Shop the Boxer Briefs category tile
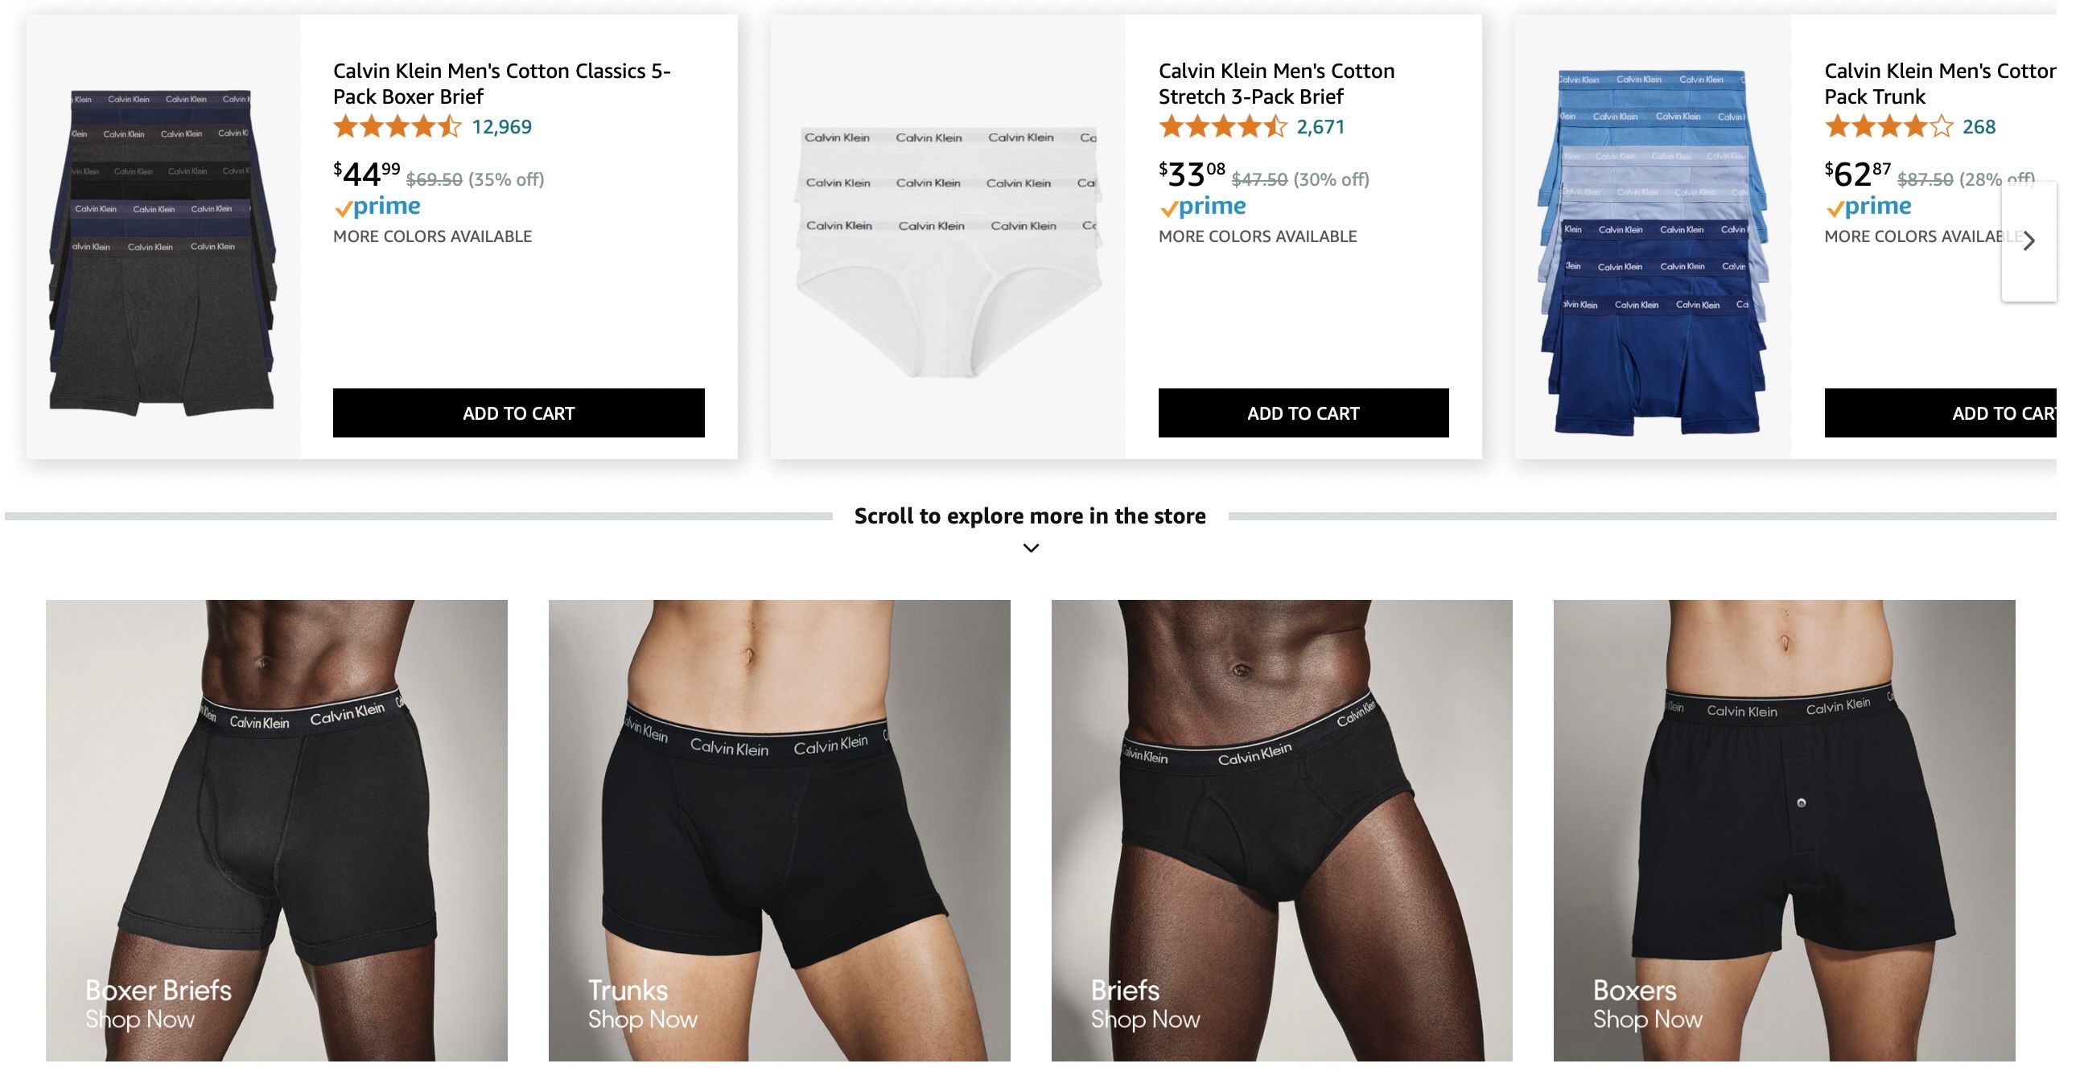This screenshot has height=1084, width=2084. pos(277,830)
